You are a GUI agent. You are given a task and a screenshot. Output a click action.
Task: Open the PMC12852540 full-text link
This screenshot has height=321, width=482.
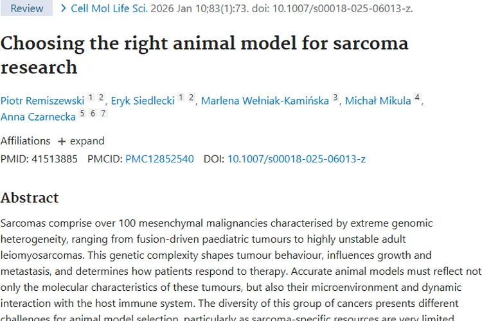click(x=159, y=159)
